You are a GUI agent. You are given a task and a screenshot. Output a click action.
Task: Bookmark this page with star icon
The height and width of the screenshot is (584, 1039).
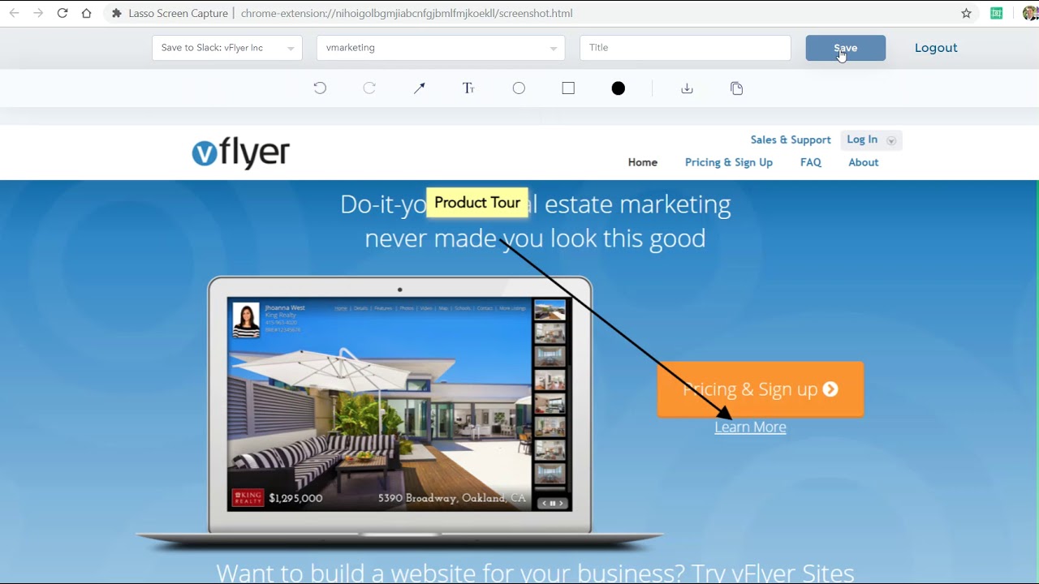coord(966,13)
